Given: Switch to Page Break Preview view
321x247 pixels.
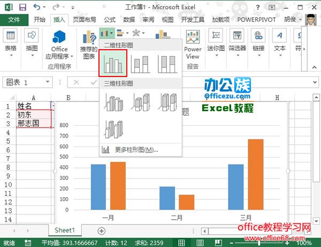Looking at the screenshot, I should click(218, 243).
